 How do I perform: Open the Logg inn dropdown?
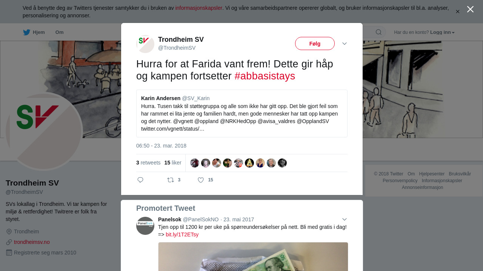[442, 32]
